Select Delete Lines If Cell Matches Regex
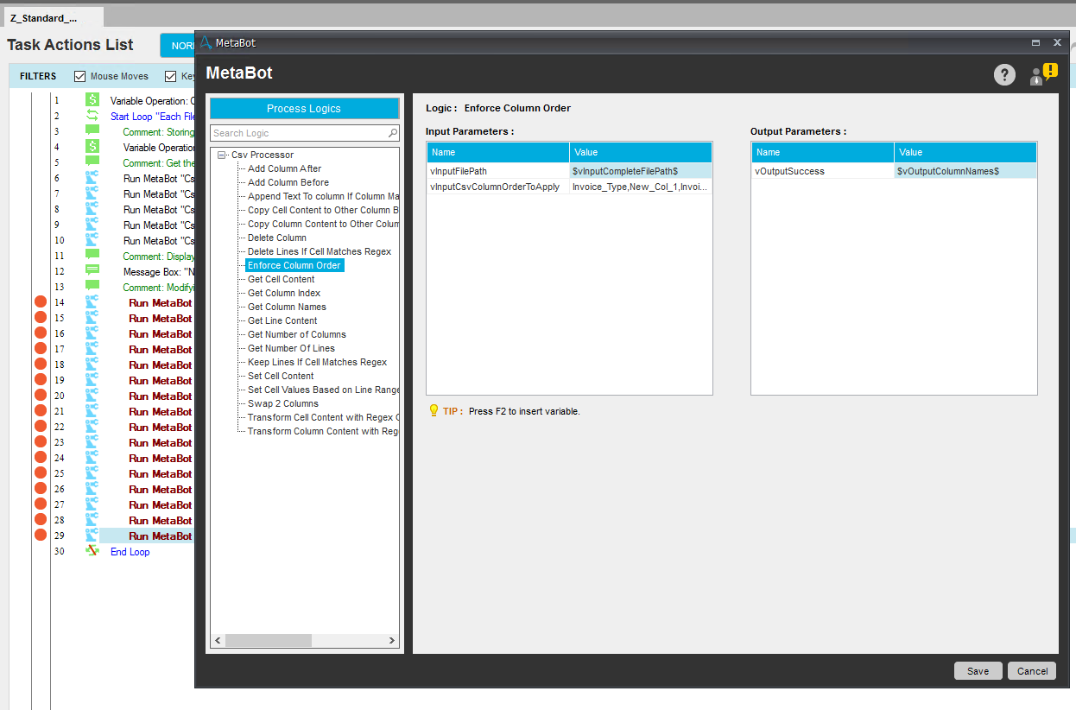The width and height of the screenshot is (1076, 710). pos(320,251)
